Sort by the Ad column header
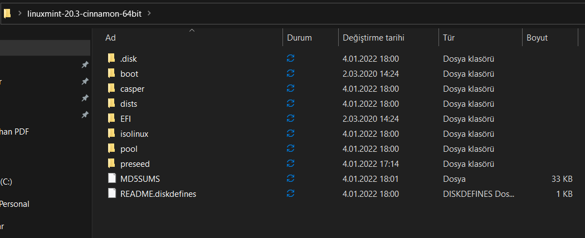This screenshot has height=238, width=585. pyautogui.click(x=110, y=38)
